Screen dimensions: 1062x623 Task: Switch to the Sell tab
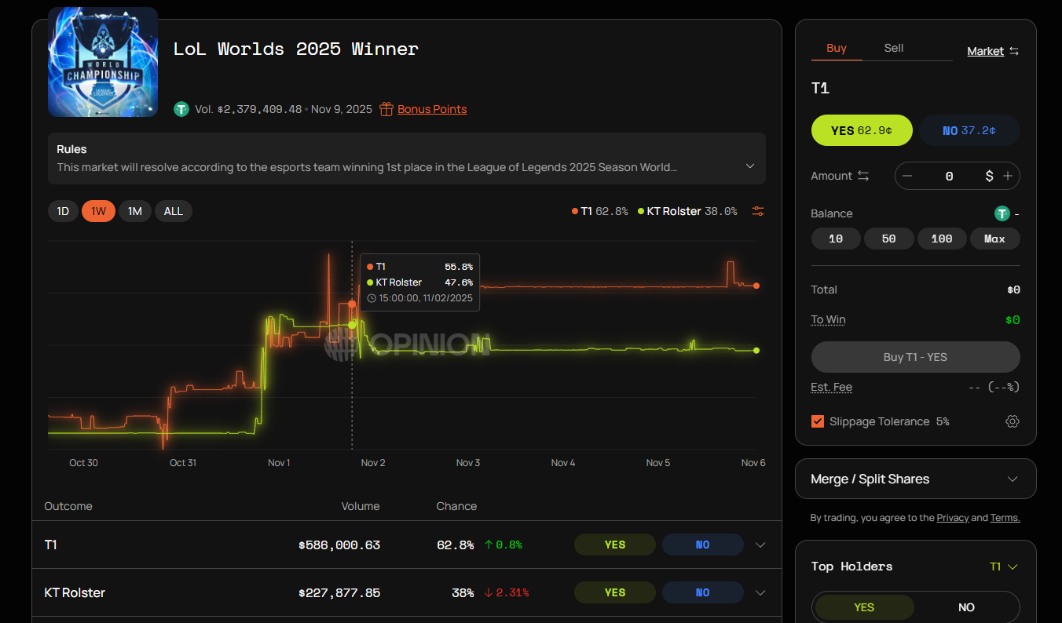[x=893, y=47]
